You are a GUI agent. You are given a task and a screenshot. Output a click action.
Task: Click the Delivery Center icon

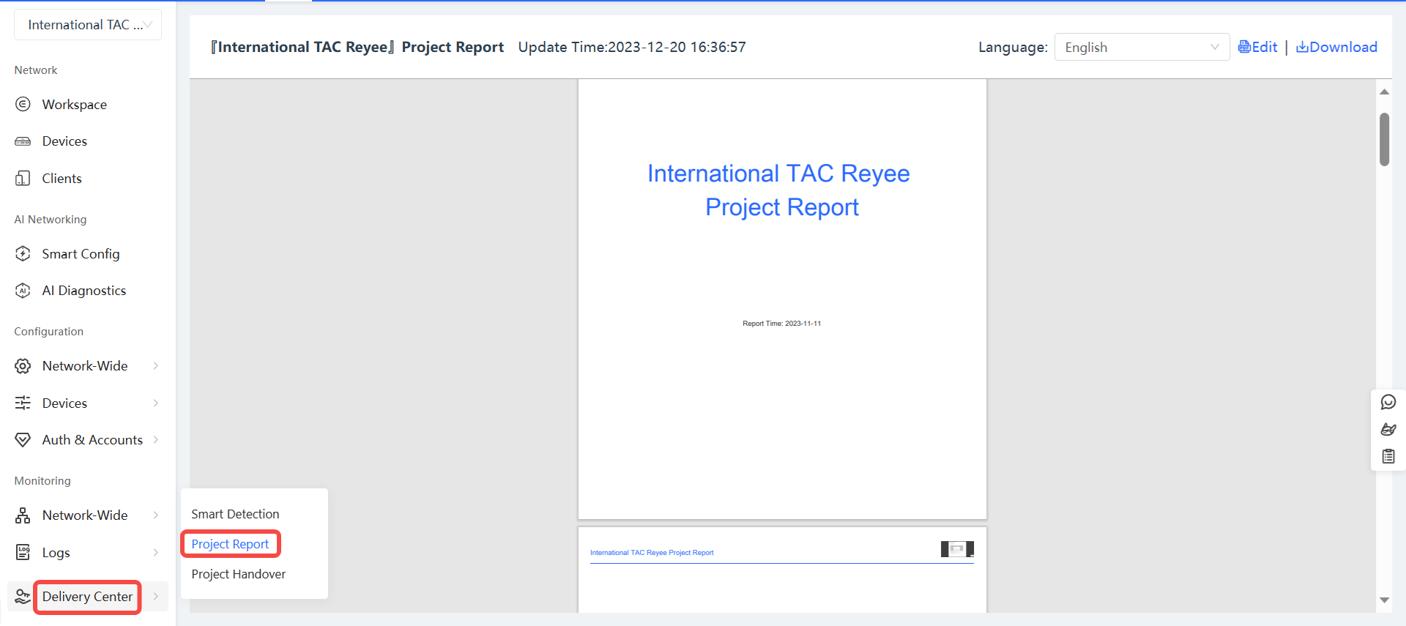(x=23, y=597)
